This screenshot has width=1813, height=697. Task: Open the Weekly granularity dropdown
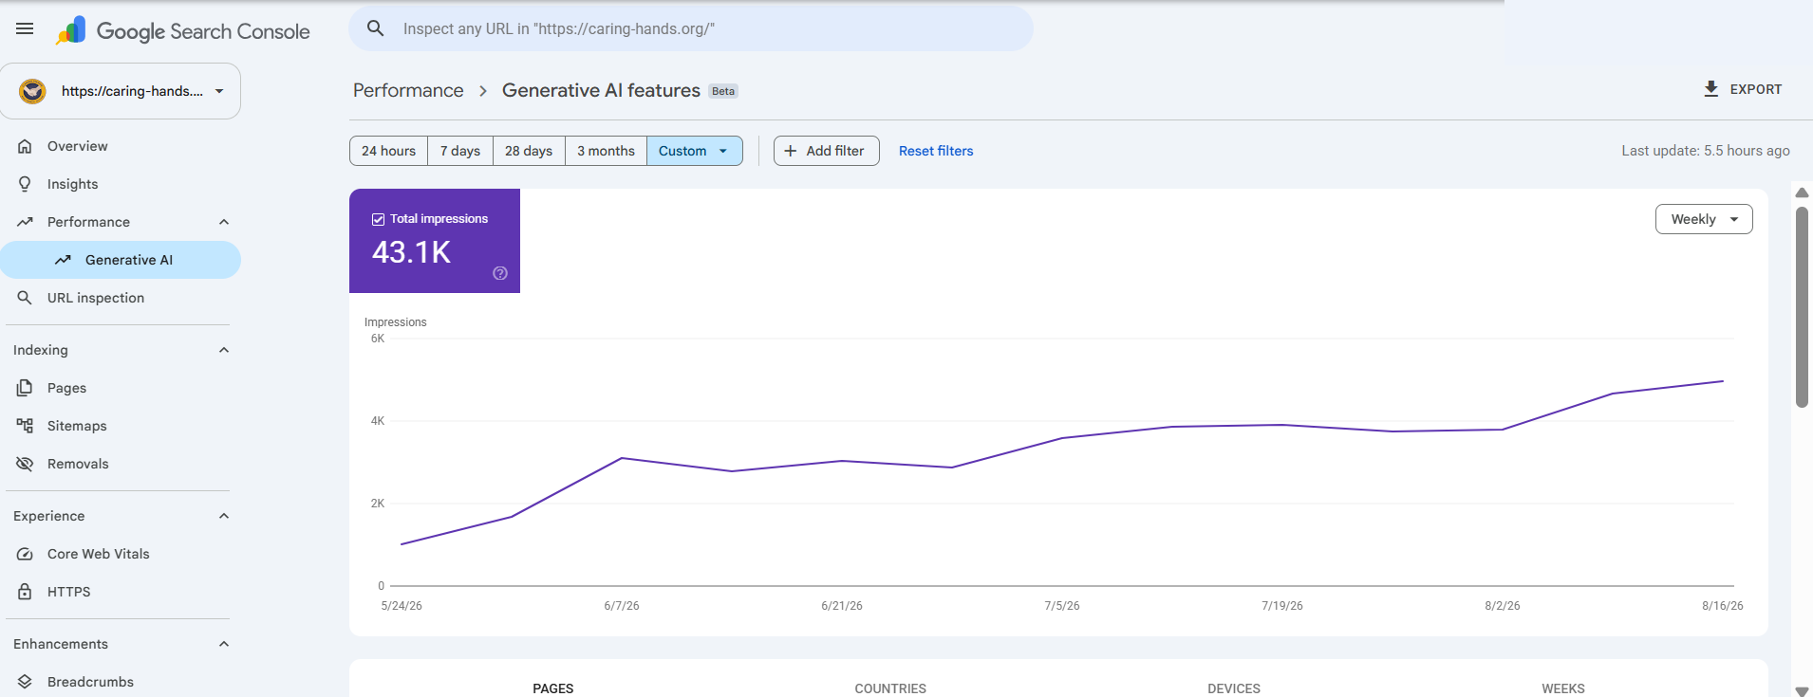click(x=1704, y=219)
